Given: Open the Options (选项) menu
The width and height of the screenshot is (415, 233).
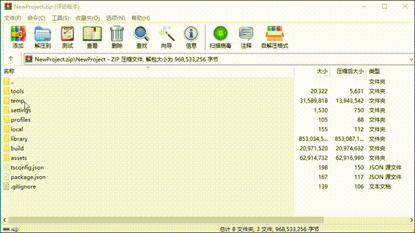Looking at the screenshot, I should 115,18.
